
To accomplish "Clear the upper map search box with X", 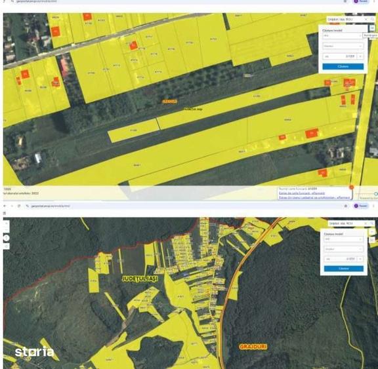I will tap(366, 19).
